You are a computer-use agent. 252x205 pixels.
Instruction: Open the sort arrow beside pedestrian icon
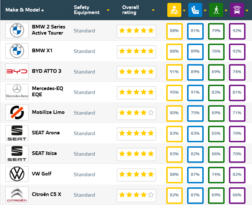tap(226, 10)
